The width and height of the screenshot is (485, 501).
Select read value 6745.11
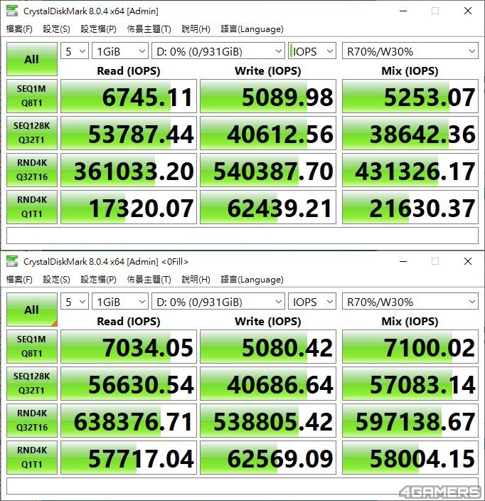pyautogui.click(x=129, y=96)
